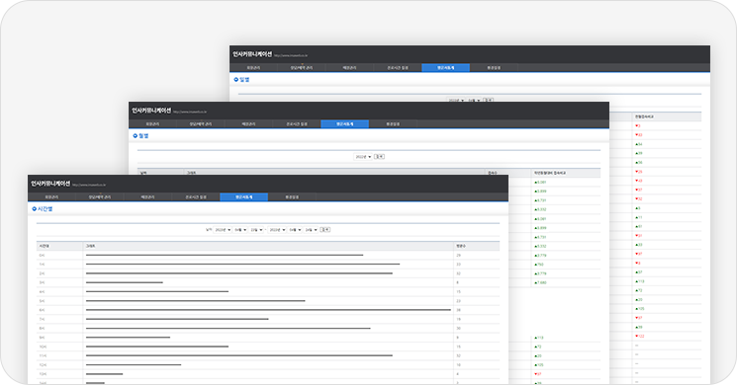Click the ▼122 value in 일별 window
This screenshot has height=385, width=737.
tap(640, 337)
